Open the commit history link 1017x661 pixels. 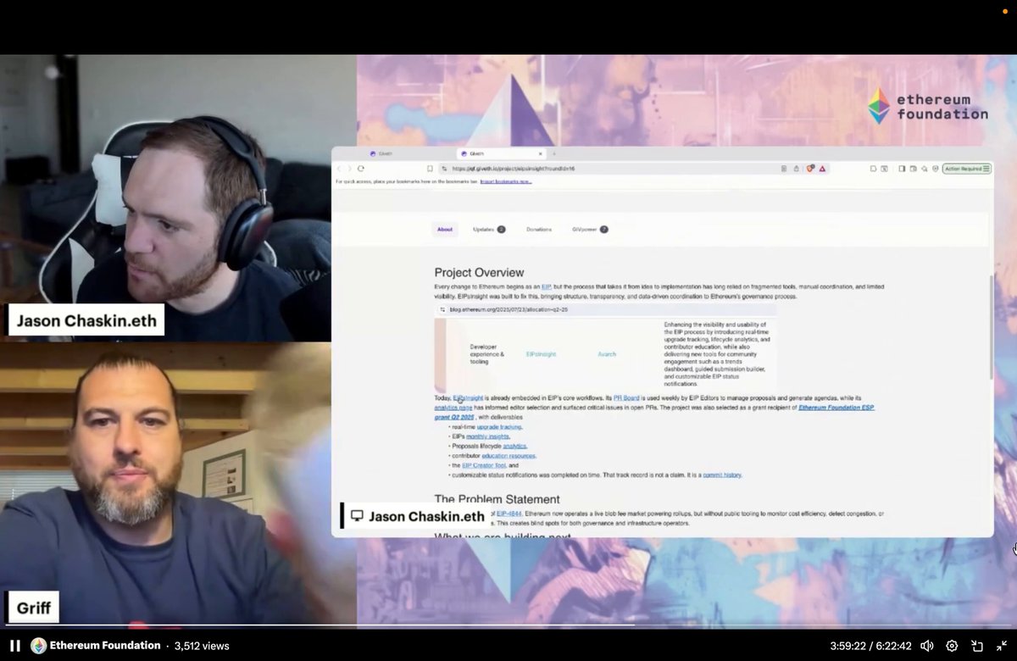point(722,475)
